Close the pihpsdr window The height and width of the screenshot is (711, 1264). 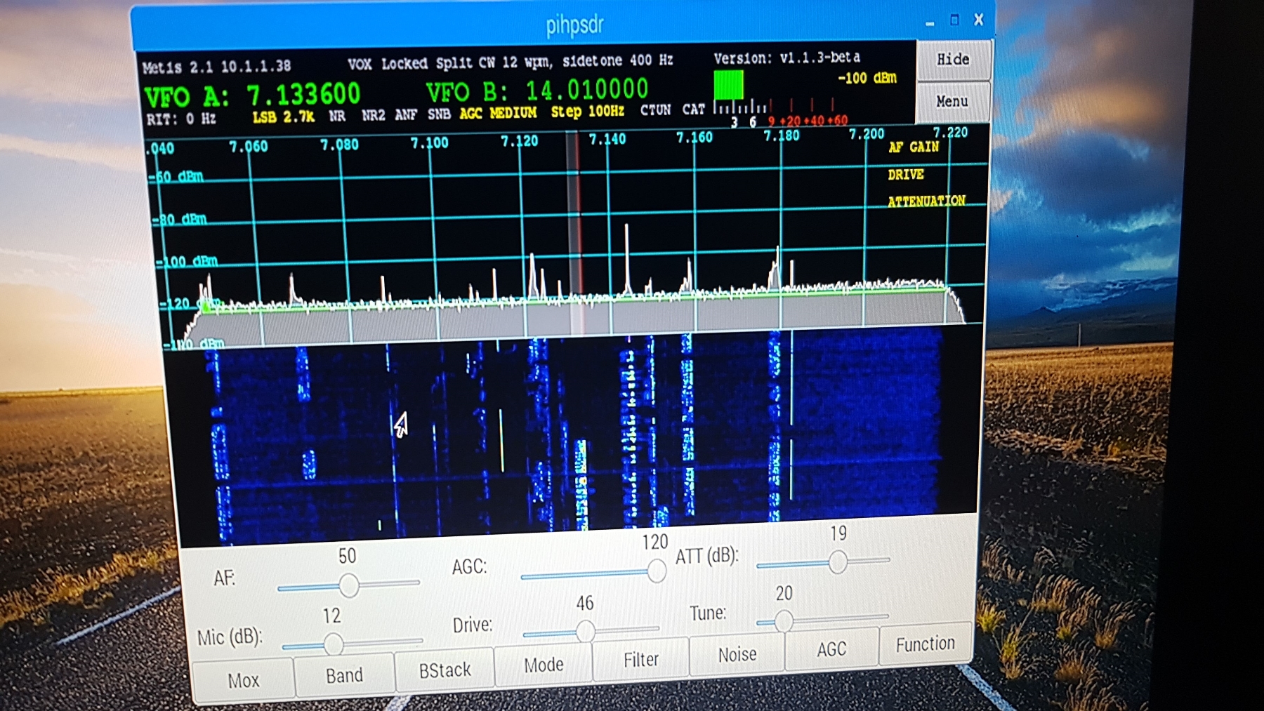coord(979,20)
